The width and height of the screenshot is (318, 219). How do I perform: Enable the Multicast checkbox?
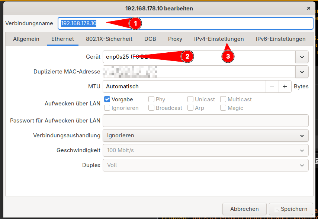[x=223, y=99]
